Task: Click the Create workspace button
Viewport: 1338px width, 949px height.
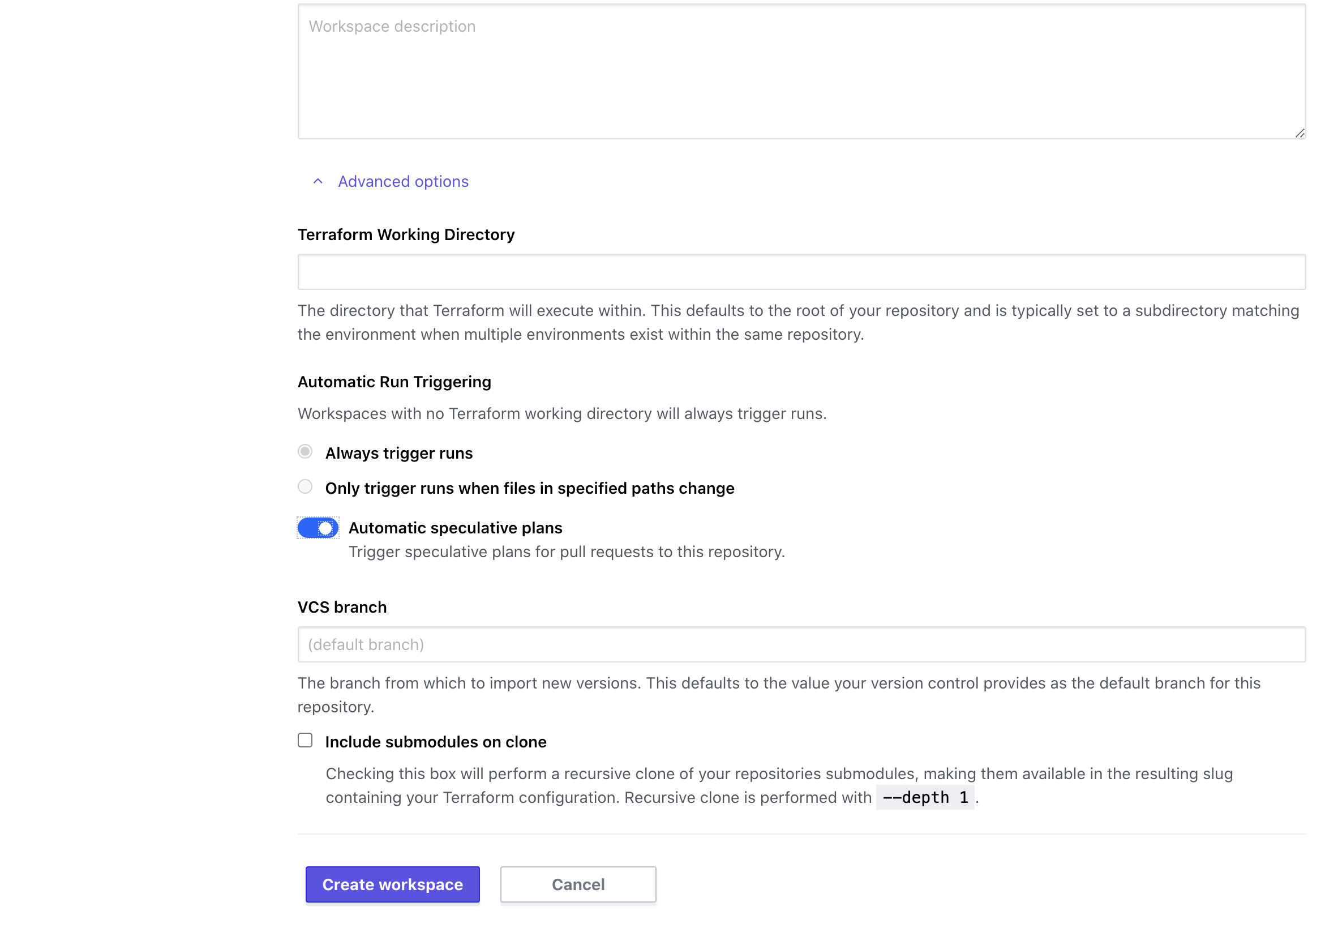Action: 392,884
